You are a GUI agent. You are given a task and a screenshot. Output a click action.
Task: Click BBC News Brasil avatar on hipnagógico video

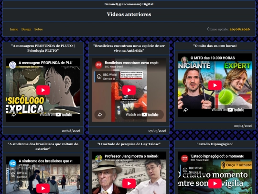click(184, 159)
